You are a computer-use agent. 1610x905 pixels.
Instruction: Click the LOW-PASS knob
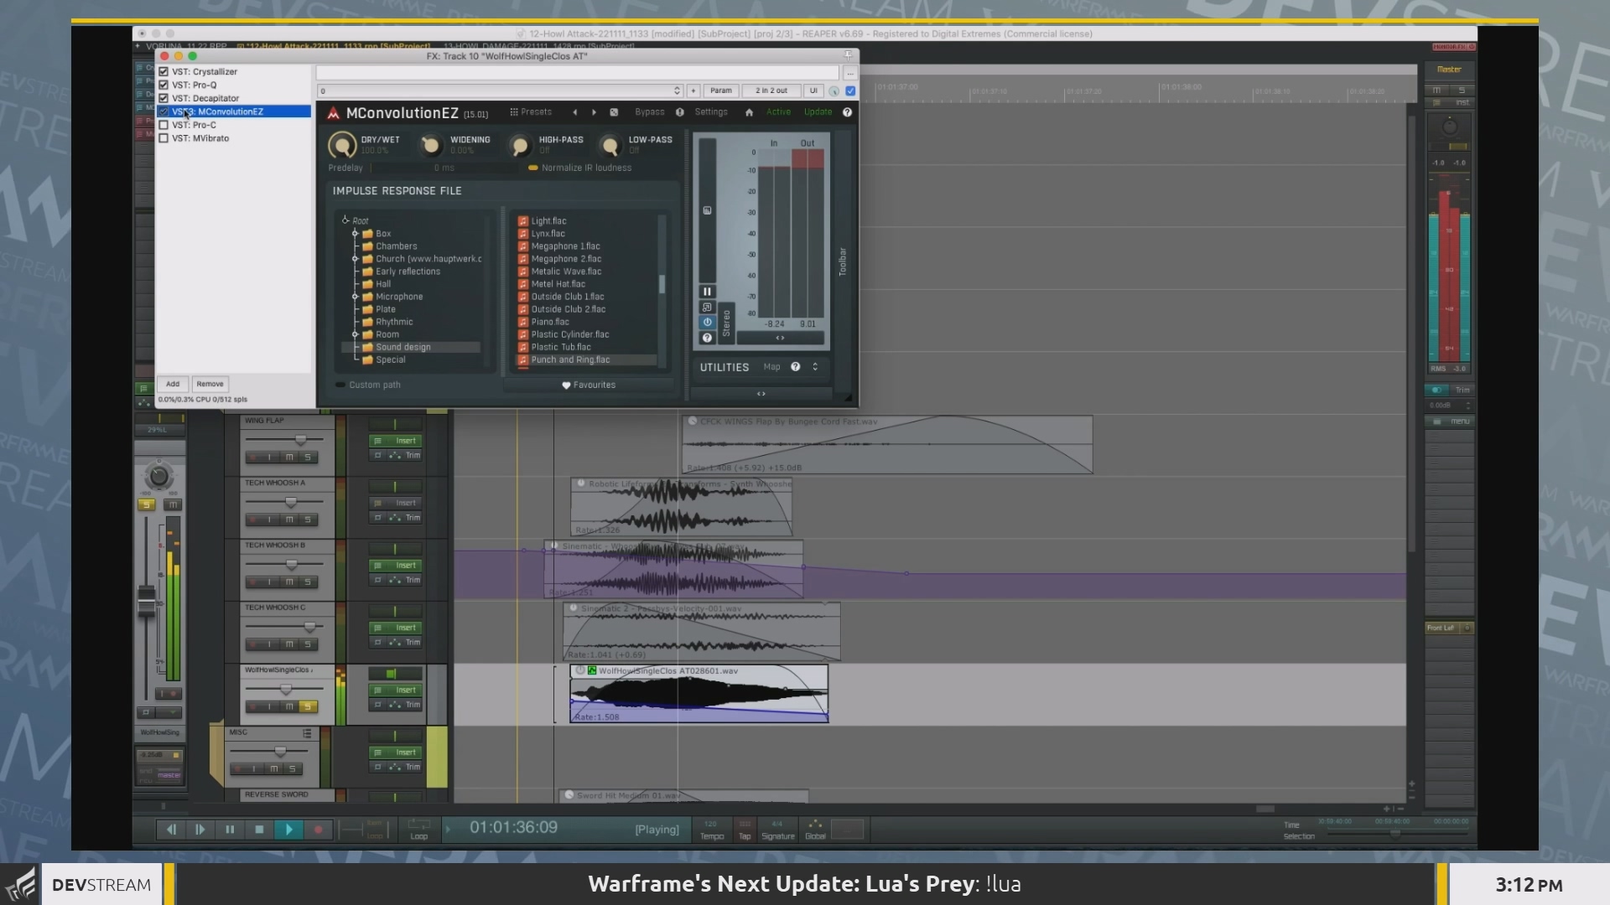[x=610, y=146]
